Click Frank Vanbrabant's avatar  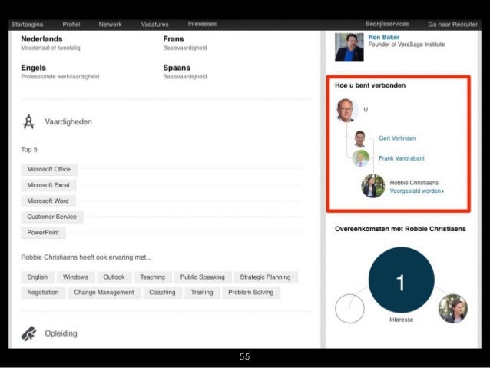(x=361, y=158)
